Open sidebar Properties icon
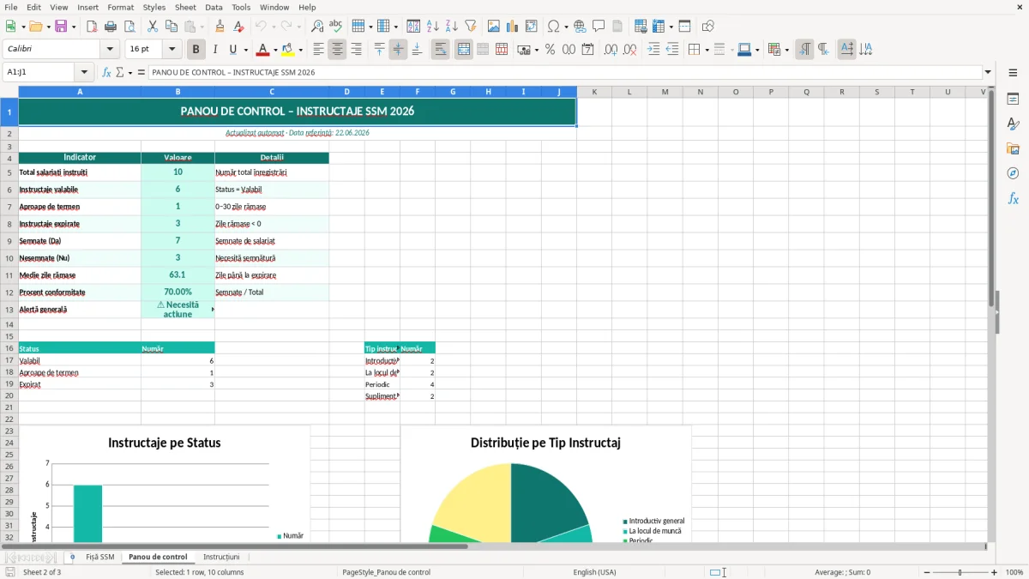The height and width of the screenshot is (579, 1029). pos(1013,99)
